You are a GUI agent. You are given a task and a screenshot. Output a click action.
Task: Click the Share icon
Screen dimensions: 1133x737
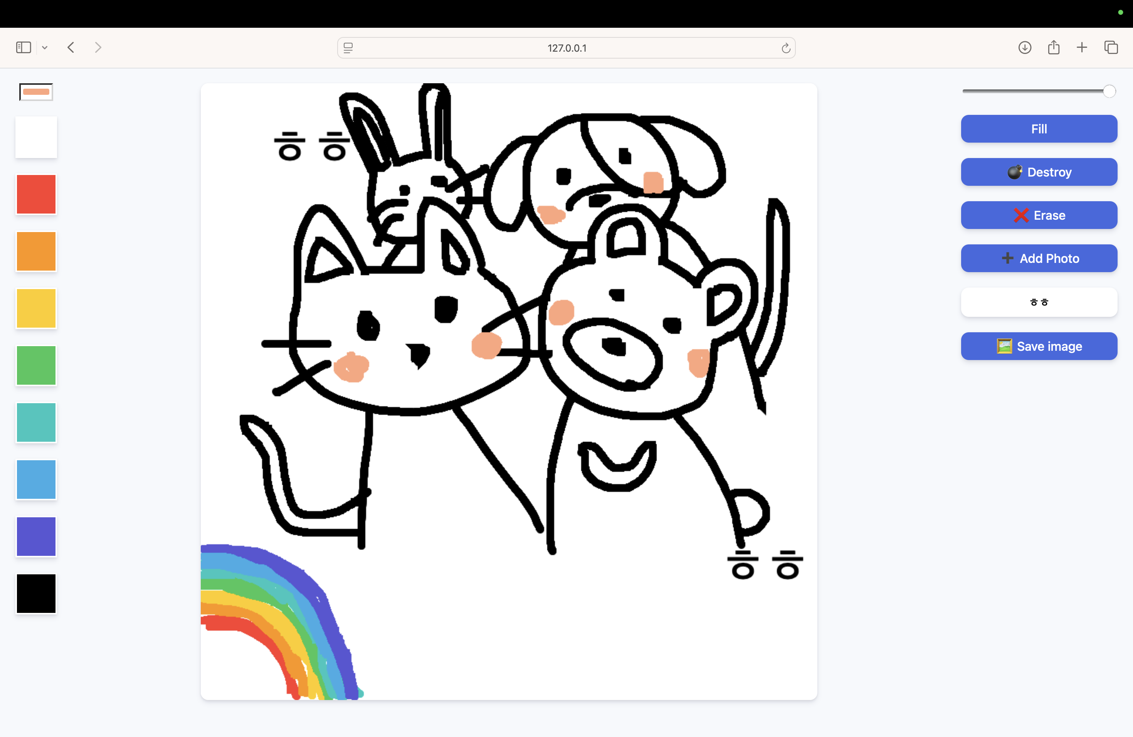coord(1054,47)
